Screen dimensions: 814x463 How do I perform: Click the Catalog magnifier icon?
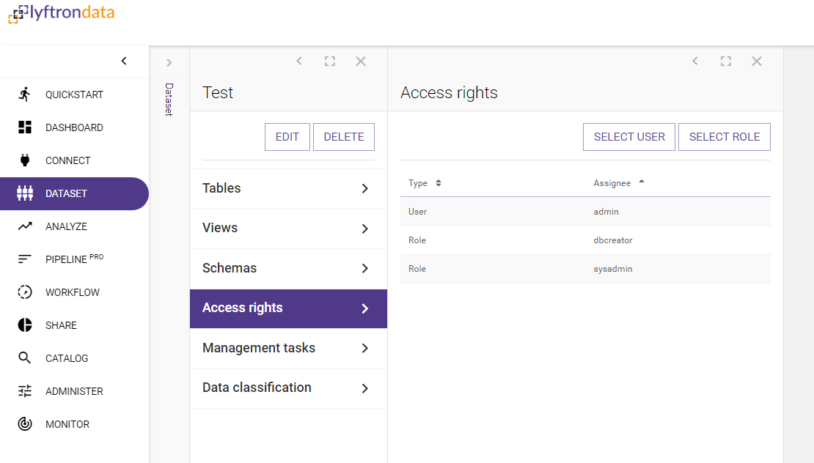click(x=24, y=358)
